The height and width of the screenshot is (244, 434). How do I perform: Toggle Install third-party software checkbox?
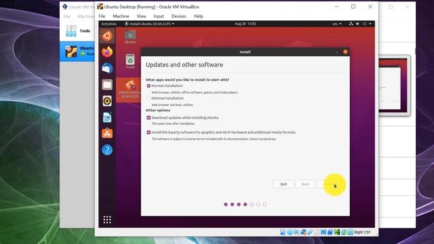tap(149, 132)
